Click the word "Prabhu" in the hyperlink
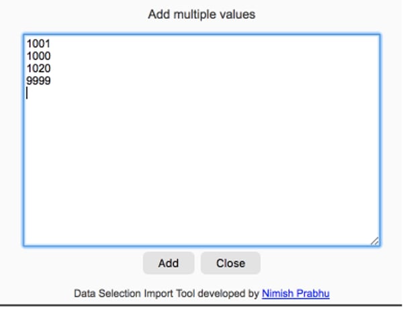Screen dimensions: 403x312 (x=312, y=294)
